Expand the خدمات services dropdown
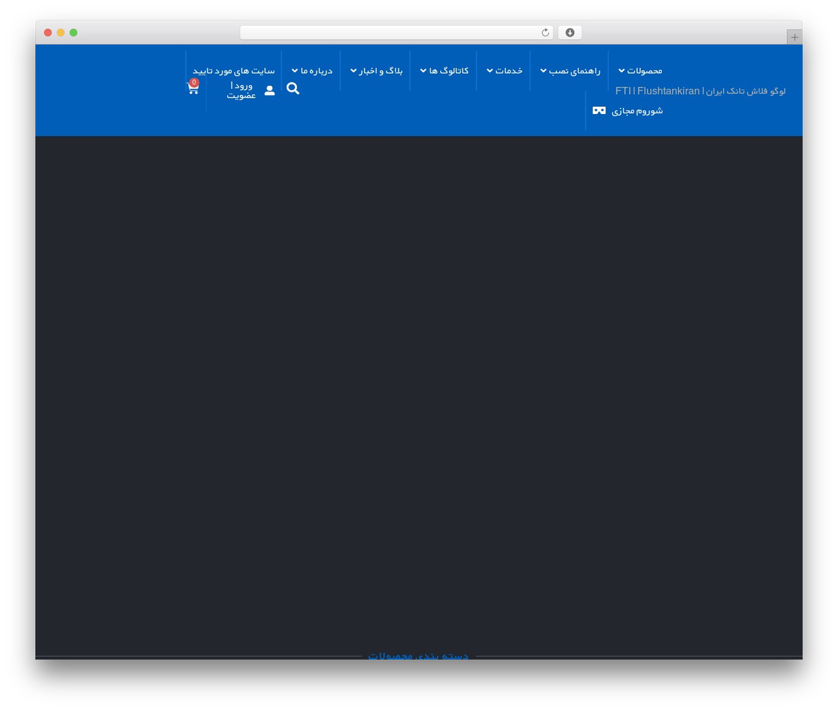838x710 pixels. click(x=504, y=71)
